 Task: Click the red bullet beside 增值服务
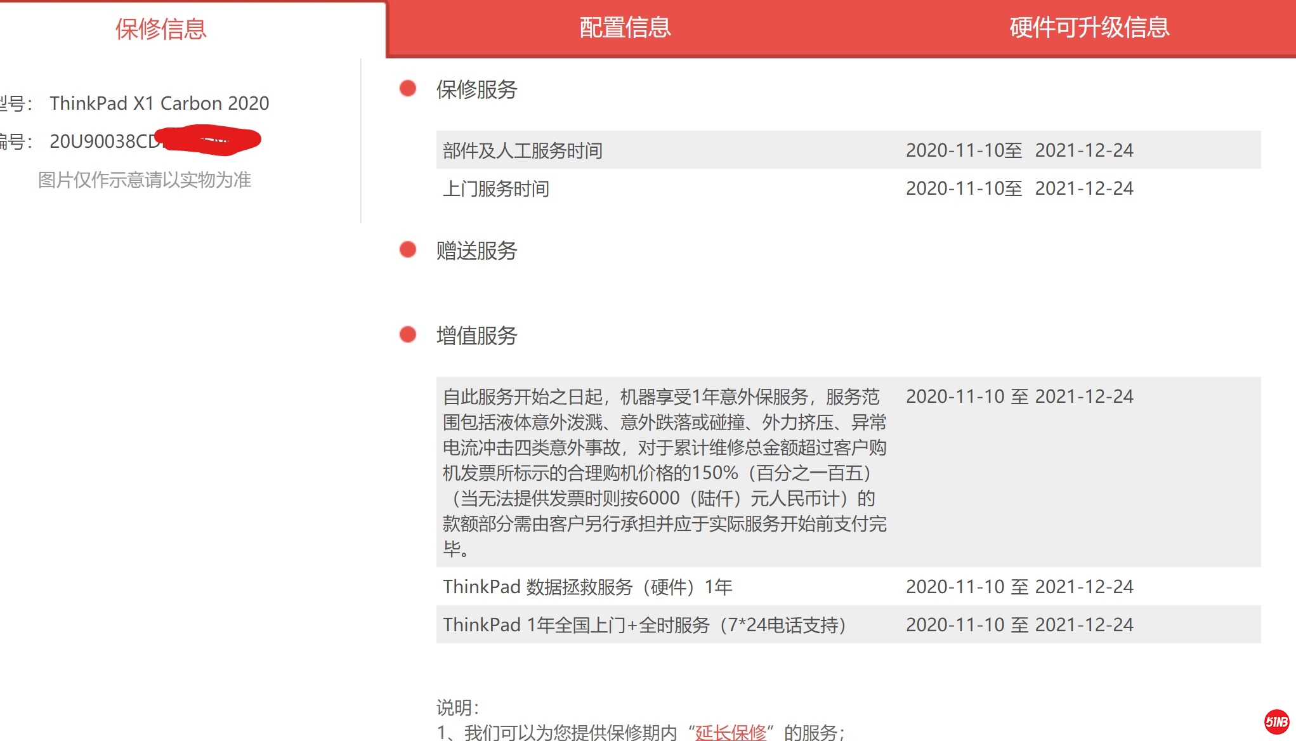408,334
